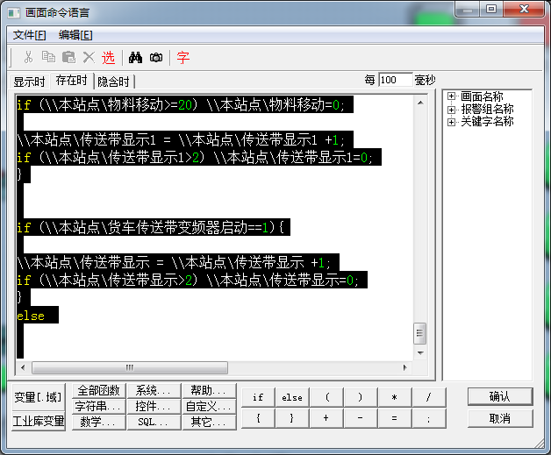Click line if 货车传送带变频器启动==1
This screenshot has width=551, height=455.
point(154,227)
